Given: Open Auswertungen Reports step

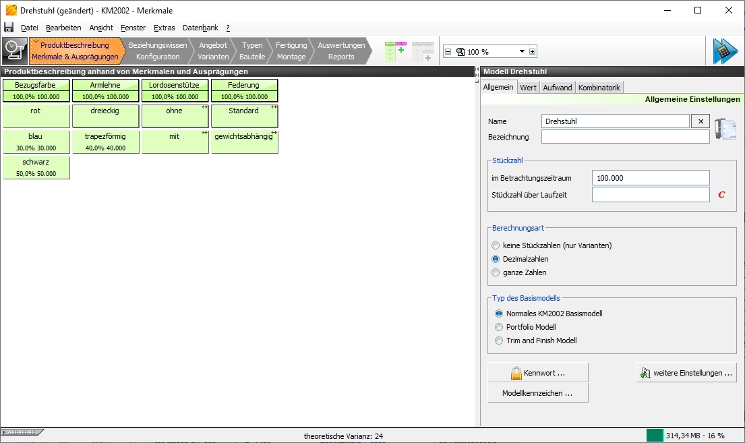Looking at the screenshot, I should (x=341, y=51).
